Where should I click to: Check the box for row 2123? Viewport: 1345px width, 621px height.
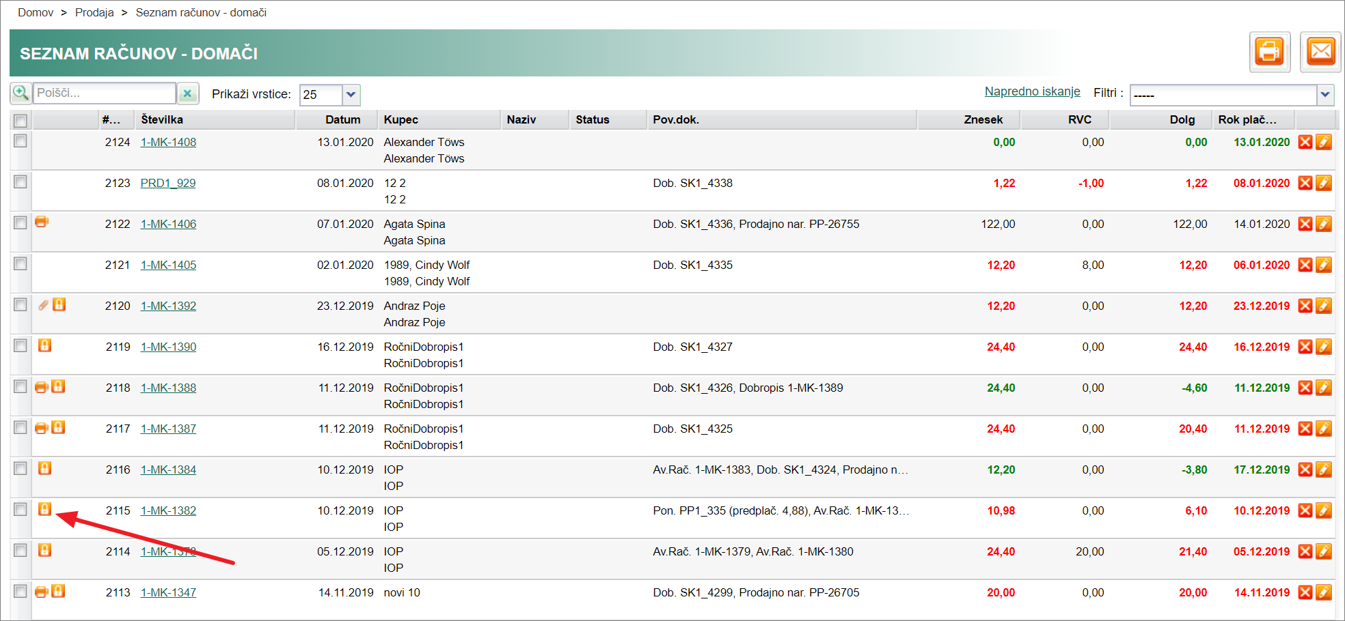[21, 182]
